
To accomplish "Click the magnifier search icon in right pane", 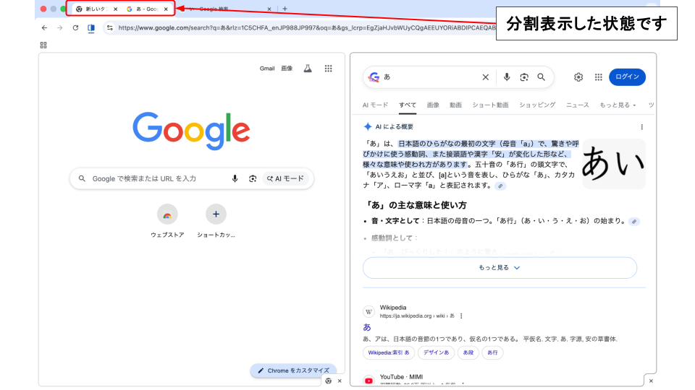I will (541, 77).
